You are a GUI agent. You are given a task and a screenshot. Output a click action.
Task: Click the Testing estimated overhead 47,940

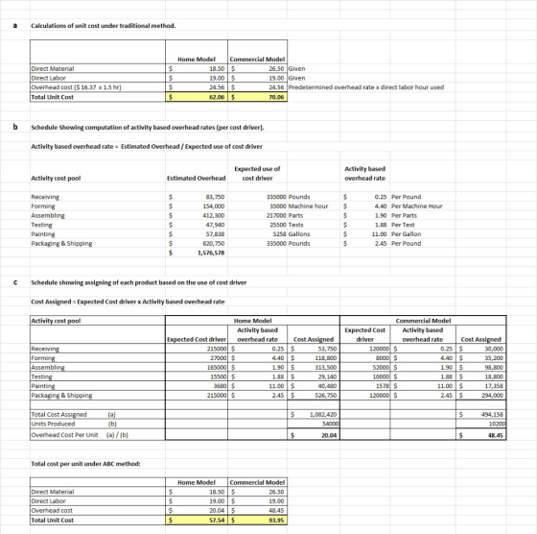[x=215, y=225]
